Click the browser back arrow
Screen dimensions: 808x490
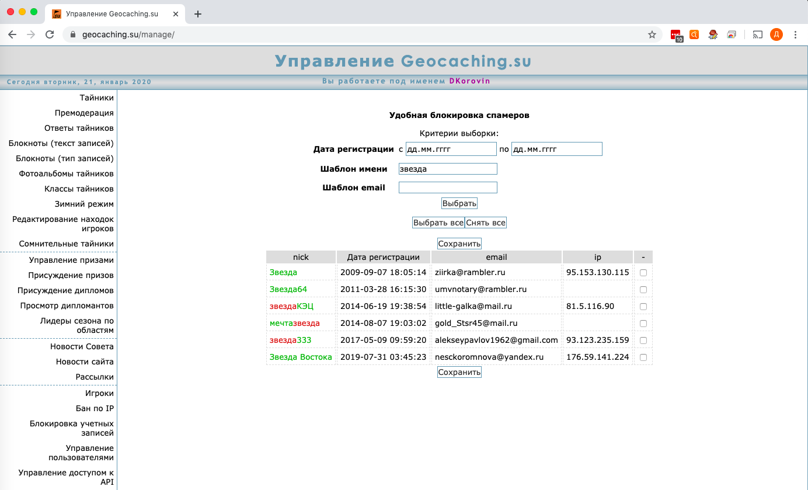12,34
